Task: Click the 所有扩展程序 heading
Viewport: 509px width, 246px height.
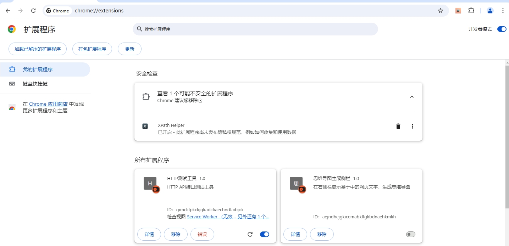Action: point(152,160)
